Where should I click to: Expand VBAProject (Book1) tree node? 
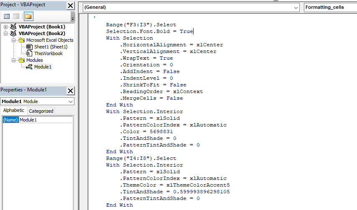(x=6, y=27)
